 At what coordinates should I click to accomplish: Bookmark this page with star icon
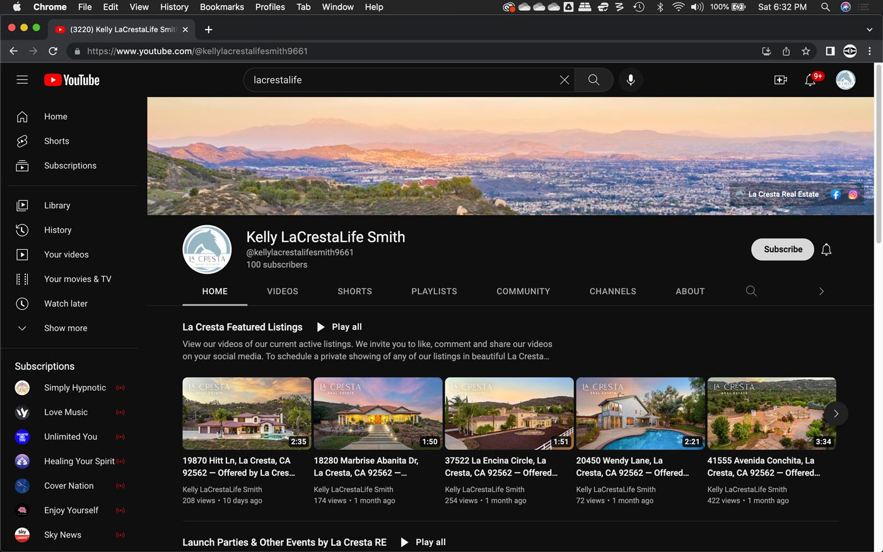[805, 51]
